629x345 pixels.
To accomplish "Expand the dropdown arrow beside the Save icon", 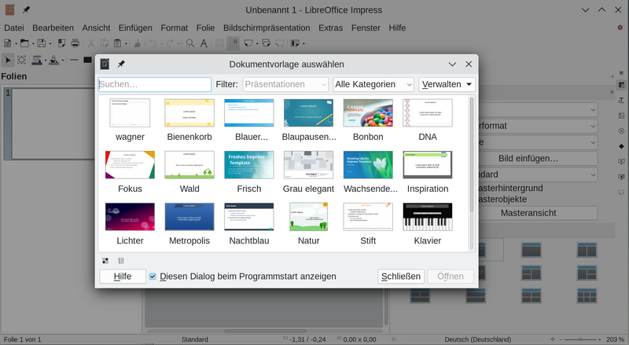I will click(x=50, y=44).
